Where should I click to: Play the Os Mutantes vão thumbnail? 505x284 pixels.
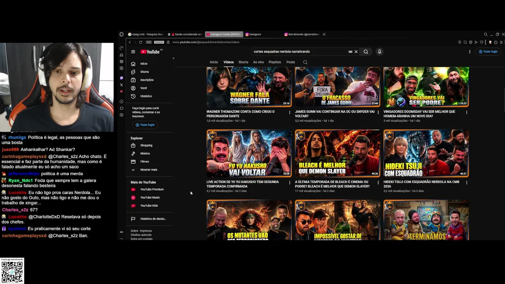pos(249,220)
